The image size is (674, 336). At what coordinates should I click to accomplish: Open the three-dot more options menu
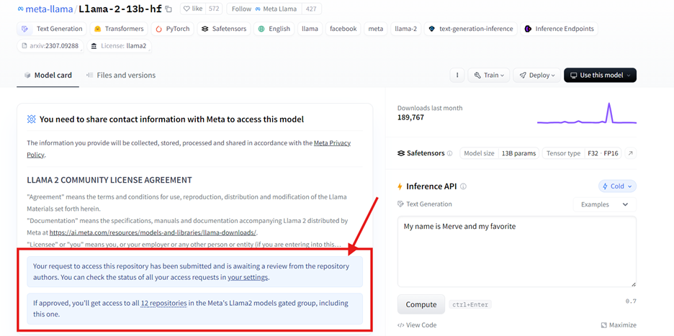click(x=457, y=76)
